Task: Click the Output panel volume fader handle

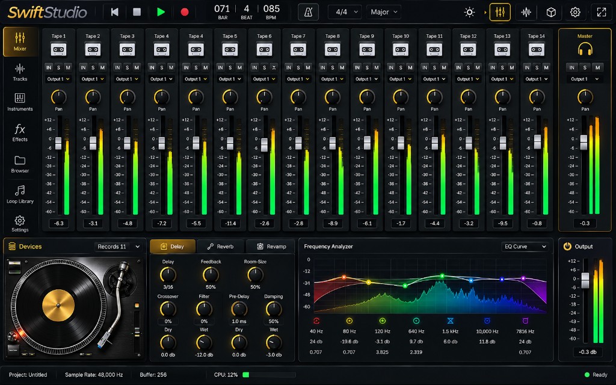Action: pyautogui.click(x=585, y=280)
